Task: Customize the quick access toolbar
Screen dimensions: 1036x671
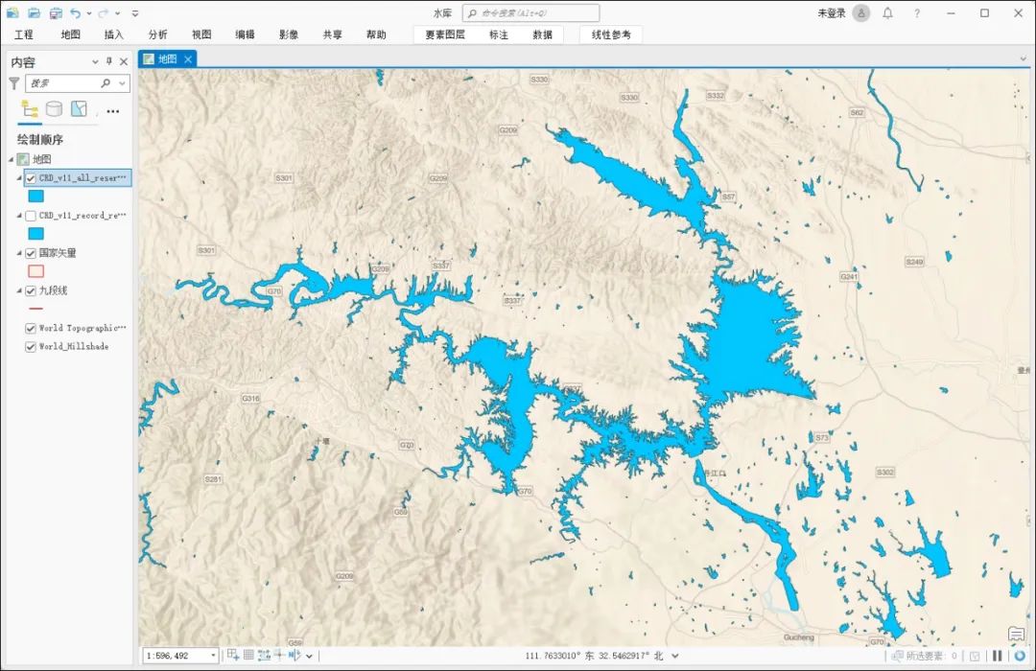Action: point(135,13)
